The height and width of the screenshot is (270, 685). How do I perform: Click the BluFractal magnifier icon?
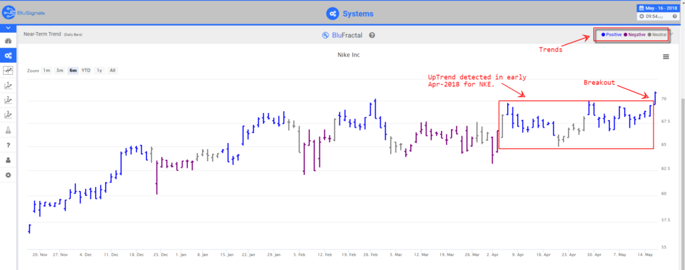pos(325,35)
